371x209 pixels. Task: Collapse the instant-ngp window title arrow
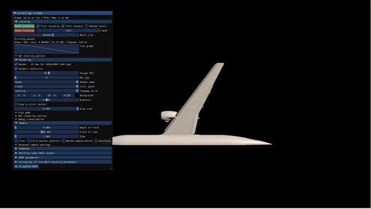point(15,13)
